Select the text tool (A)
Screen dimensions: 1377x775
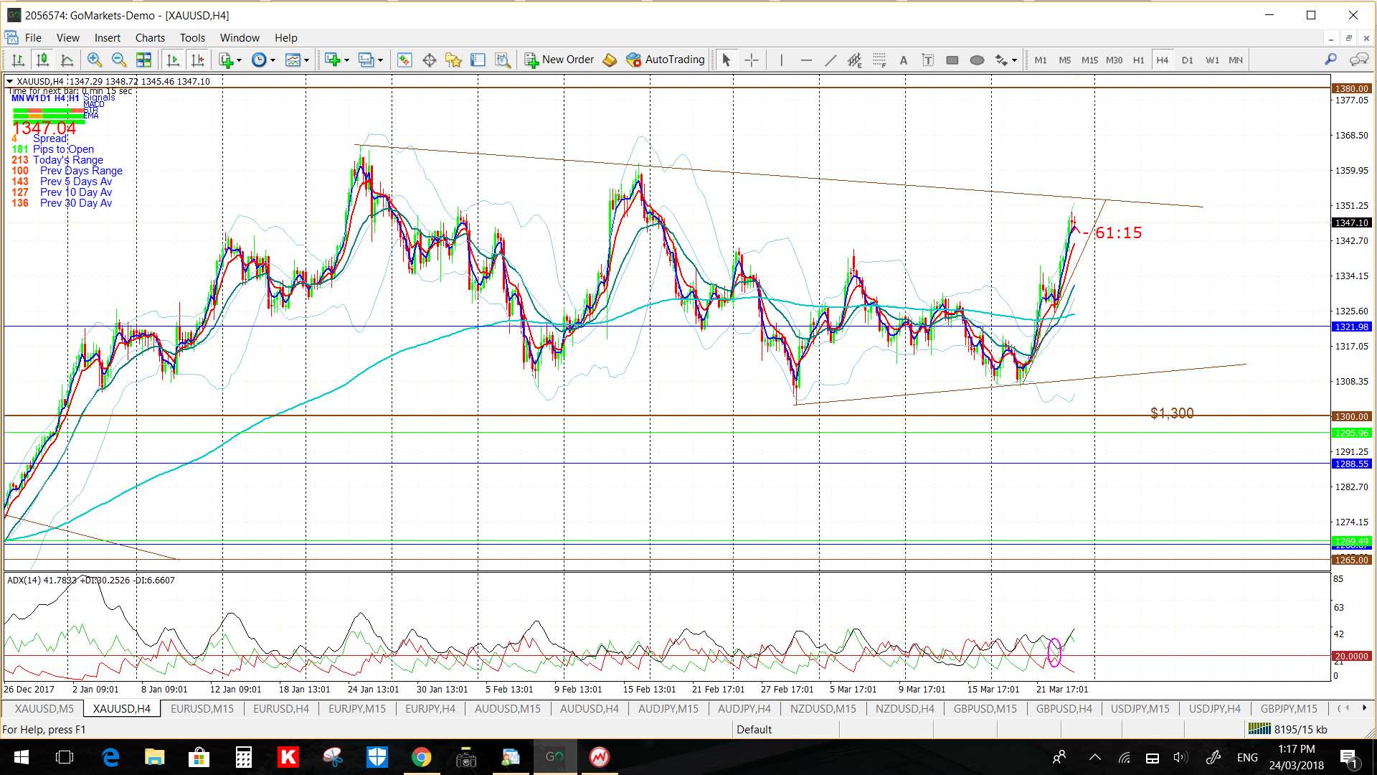[x=904, y=60]
